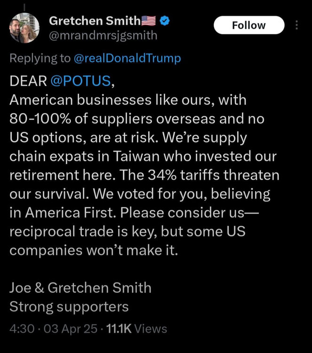Follow Gretchen Smith's account

(249, 25)
